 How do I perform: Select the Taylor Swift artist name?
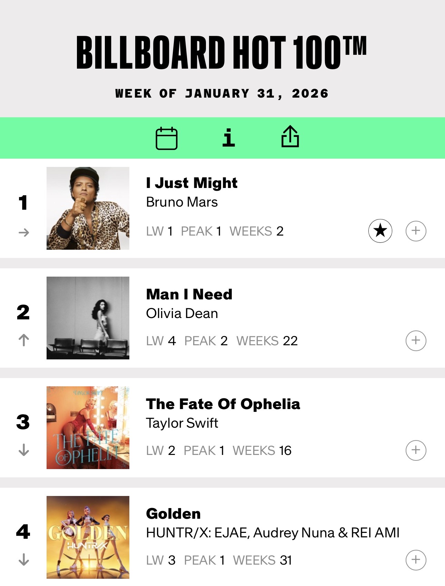pos(182,423)
